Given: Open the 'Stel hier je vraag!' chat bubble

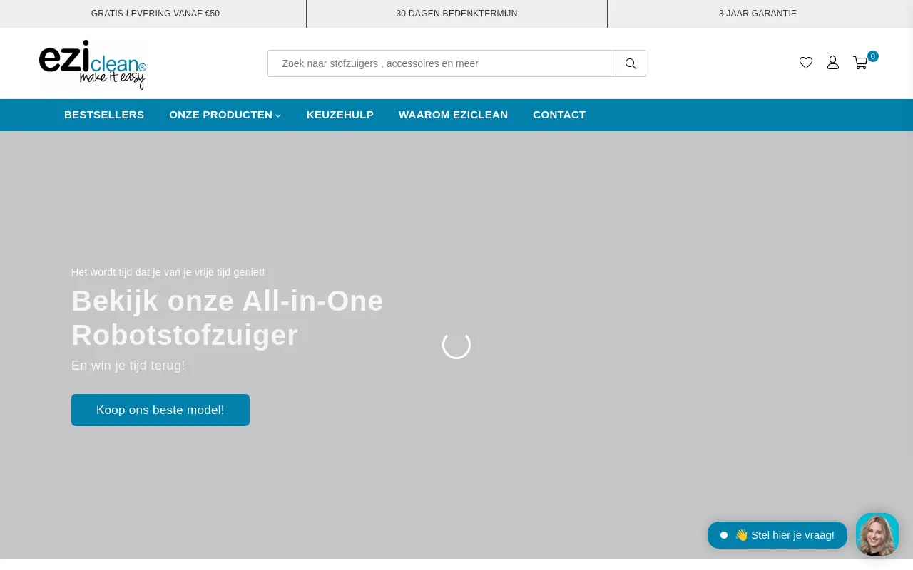Looking at the screenshot, I should (x=777, y=535).
